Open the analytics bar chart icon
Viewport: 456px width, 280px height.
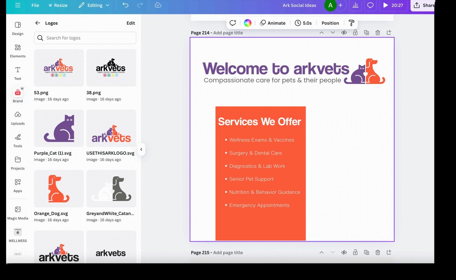[355, 5]
